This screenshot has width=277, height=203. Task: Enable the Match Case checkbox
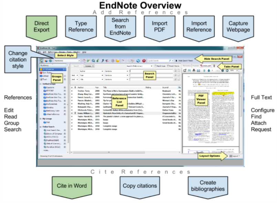[x=156, y=66]
